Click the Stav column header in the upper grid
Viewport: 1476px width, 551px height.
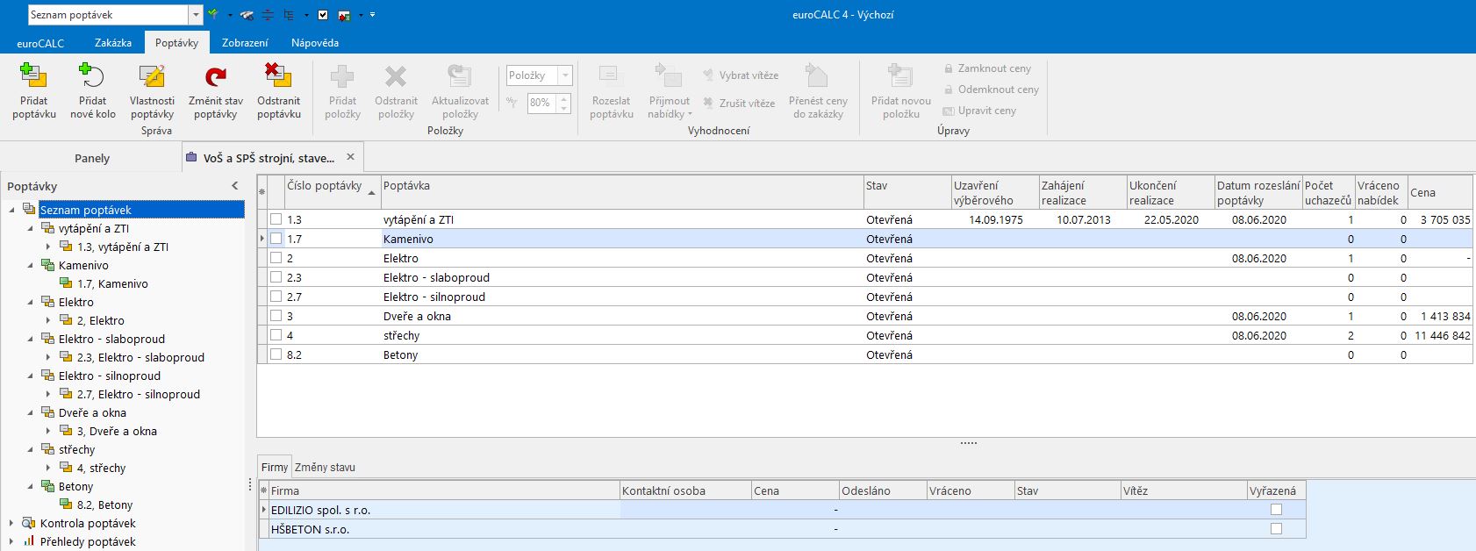click(x=907, y=192)
